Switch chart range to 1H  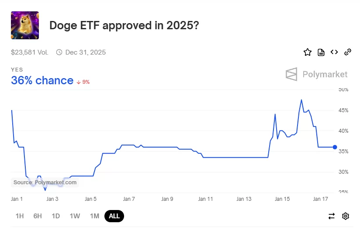[x=20, y=216]
